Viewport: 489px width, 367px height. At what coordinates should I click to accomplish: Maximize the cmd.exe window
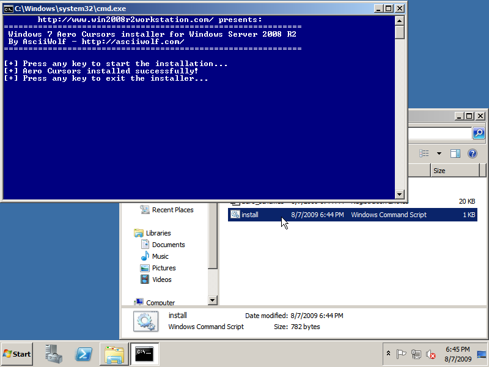pyautogui.click(x=389, y=9)
